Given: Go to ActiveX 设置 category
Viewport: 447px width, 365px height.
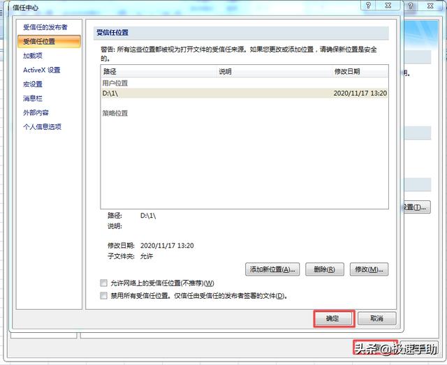Looking at the screenshot, I should (42, 70).
